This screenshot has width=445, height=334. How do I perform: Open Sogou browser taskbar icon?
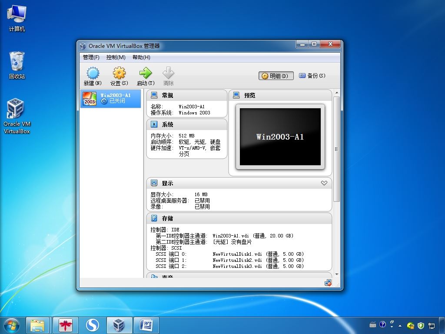[93, 325]
